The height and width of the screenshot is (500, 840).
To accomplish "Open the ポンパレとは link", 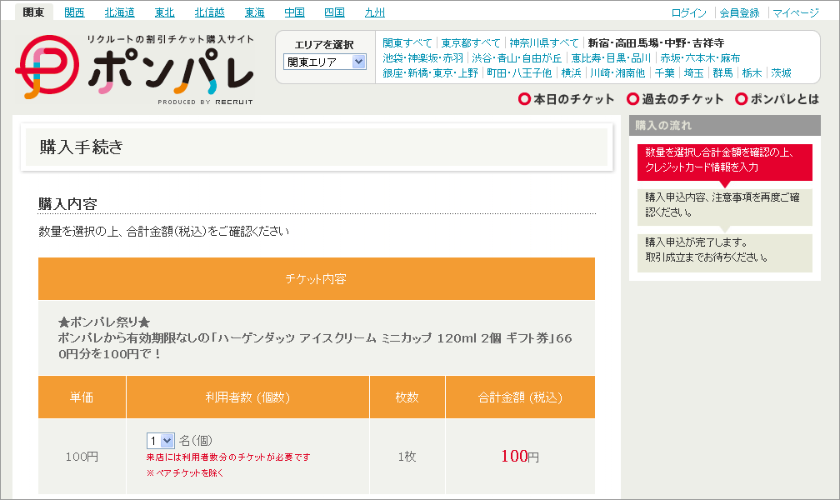I will click(x=777, y=99).
